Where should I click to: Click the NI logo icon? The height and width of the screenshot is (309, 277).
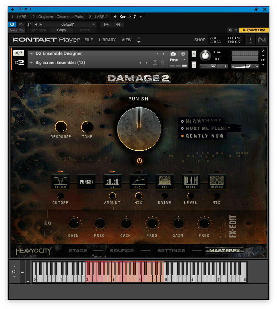pyautogui.click(x=262, y=40)
